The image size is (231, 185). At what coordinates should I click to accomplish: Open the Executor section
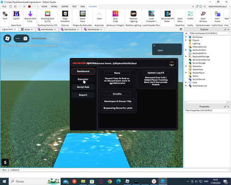click(x=83, y=79)
